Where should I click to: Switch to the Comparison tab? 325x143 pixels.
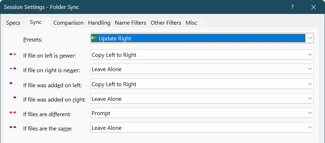click(68, 23)
